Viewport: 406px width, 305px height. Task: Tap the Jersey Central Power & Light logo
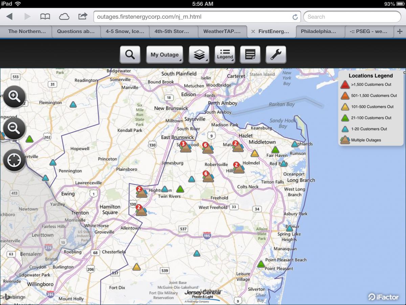pyautogui.click(x=202, y=296)
